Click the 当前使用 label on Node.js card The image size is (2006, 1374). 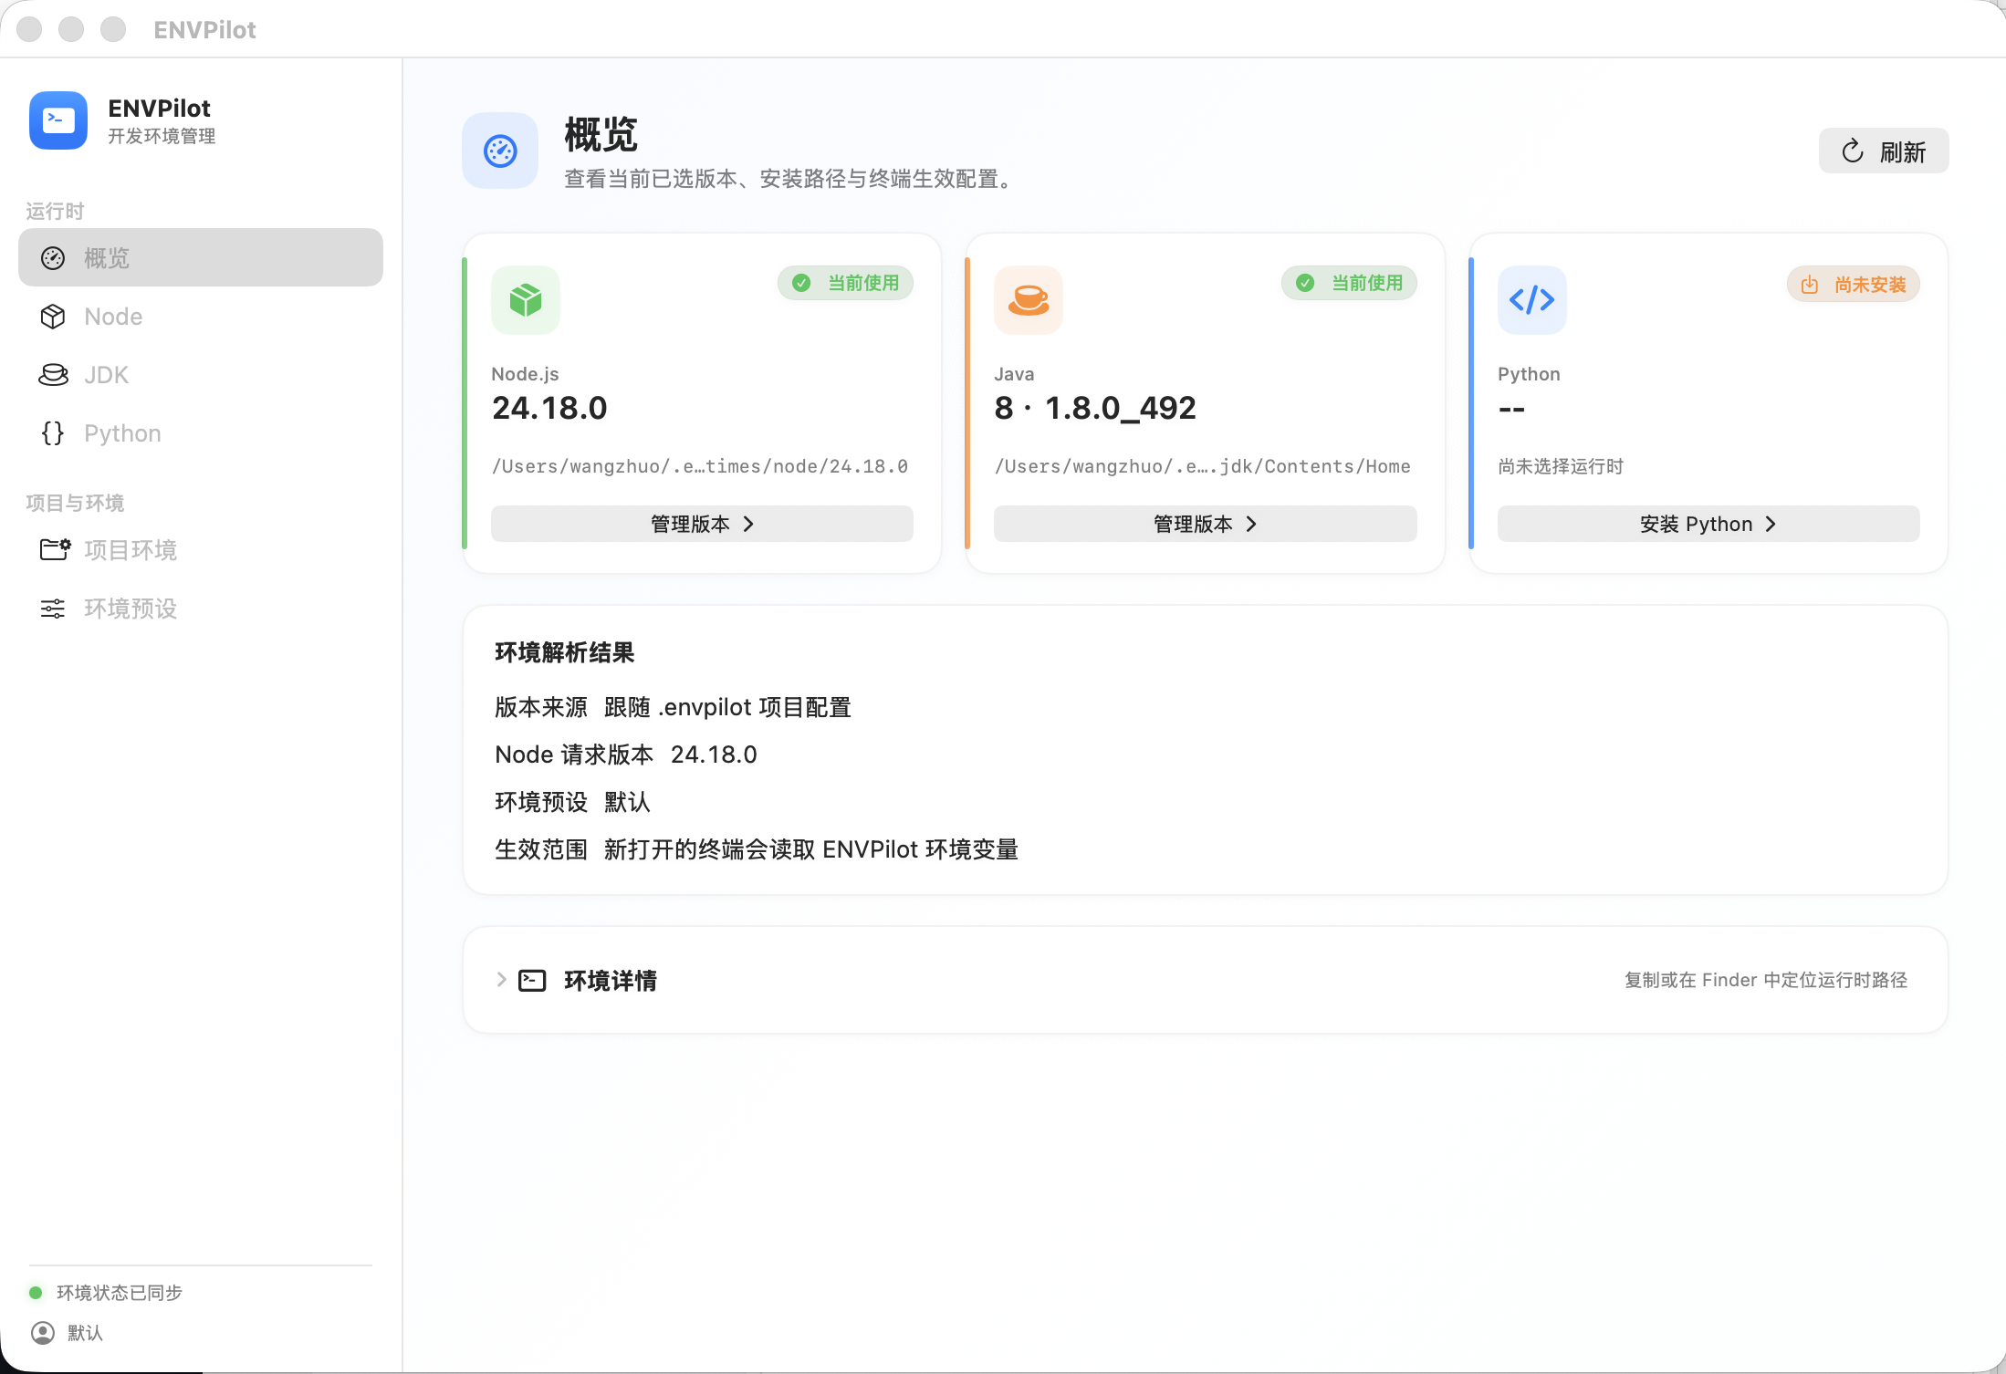coord(863,283)
